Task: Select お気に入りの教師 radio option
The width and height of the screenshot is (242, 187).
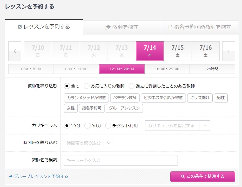Action: point(87,86)
